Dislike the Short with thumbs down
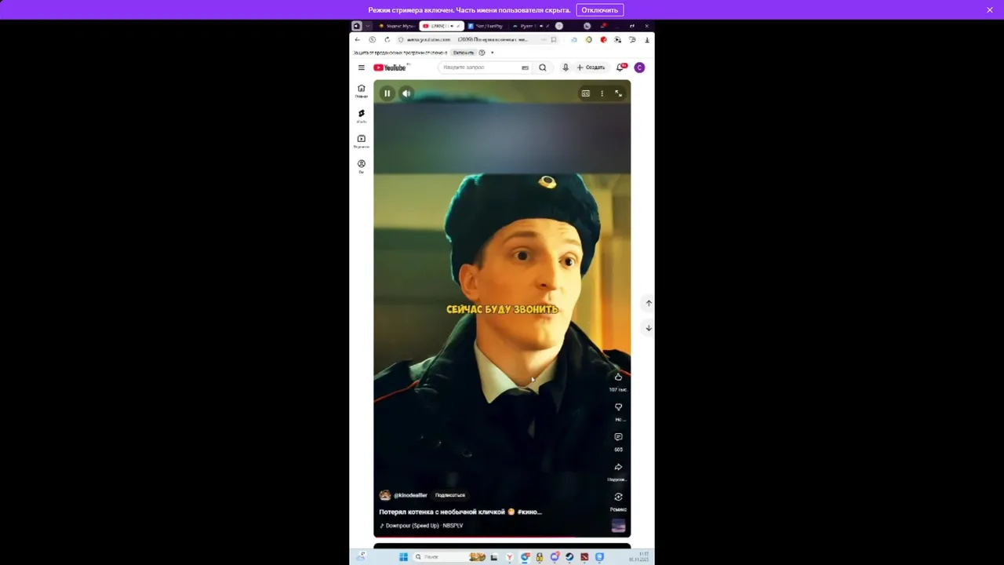The width and height of the screenshot is (1004, 565). (x=618, y=407)
